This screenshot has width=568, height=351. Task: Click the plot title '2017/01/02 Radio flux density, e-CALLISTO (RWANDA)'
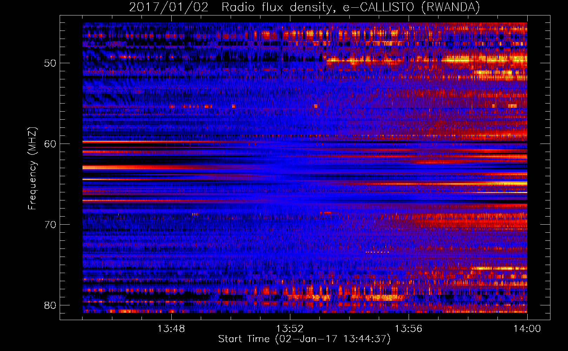(304, 7)
